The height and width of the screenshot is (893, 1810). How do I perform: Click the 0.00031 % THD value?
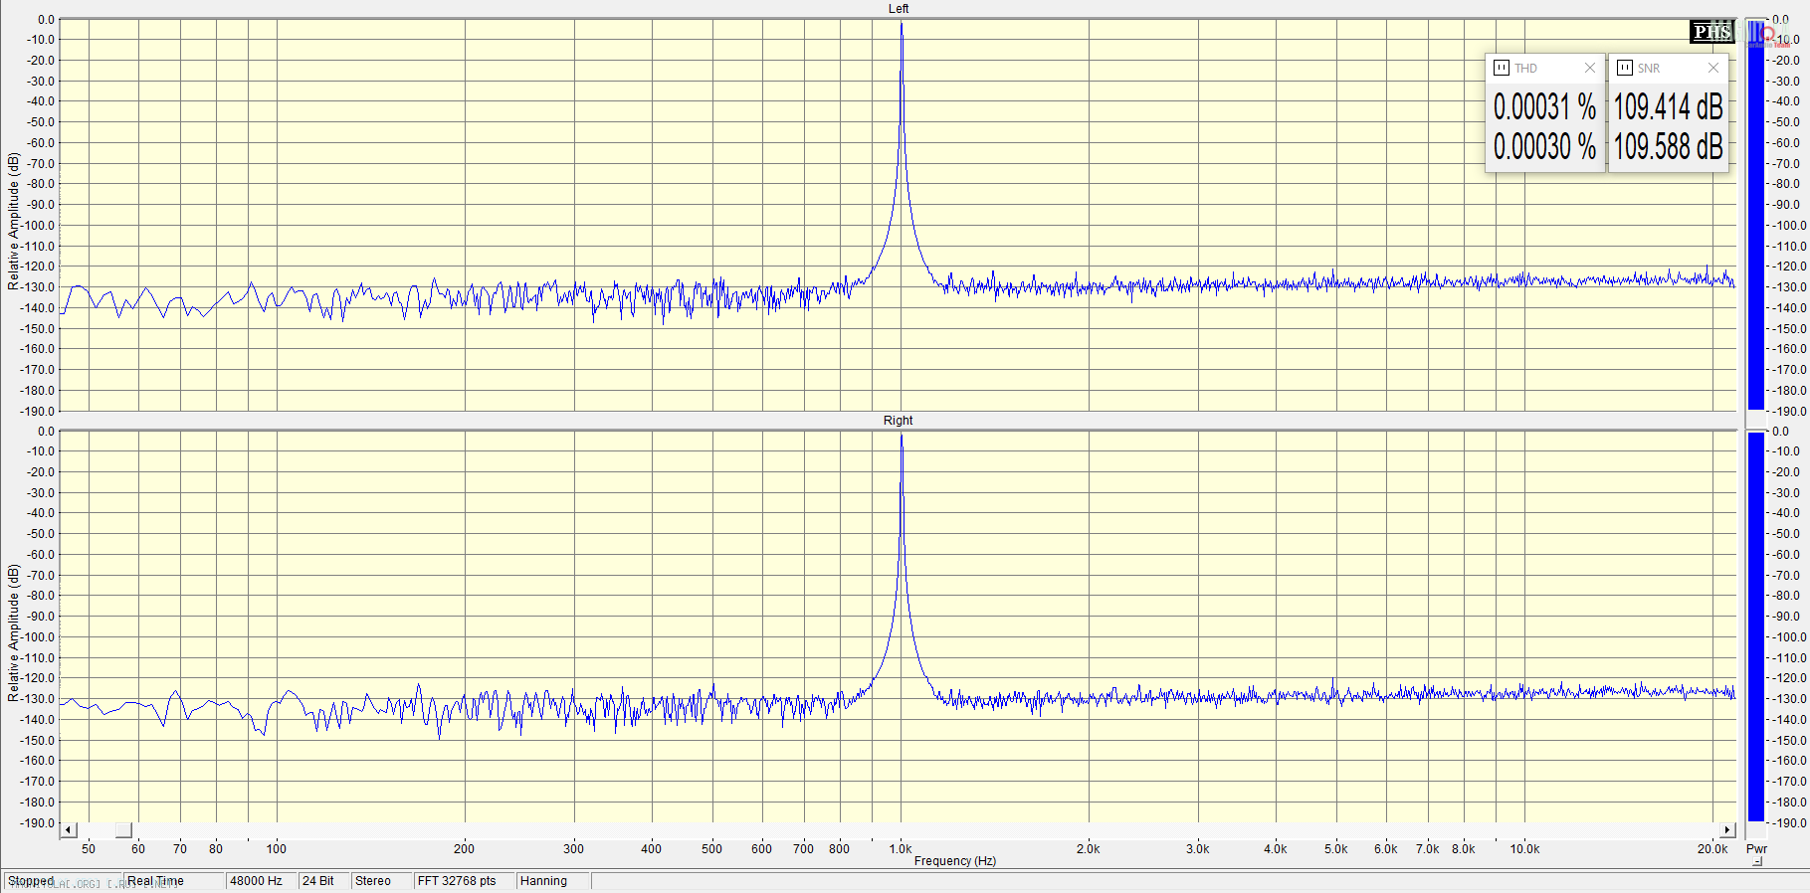pyautogui.click(x=1544, y=106)
